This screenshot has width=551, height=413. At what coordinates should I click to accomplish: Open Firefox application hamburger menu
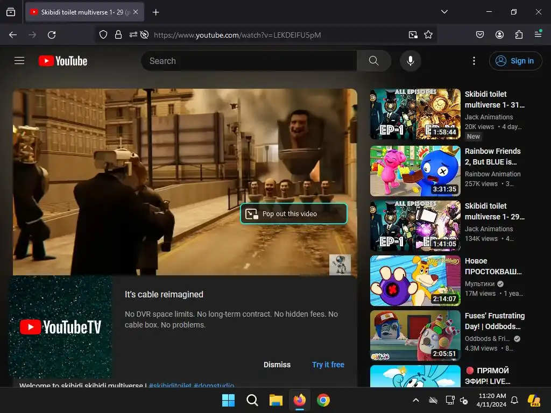[x=538, y=34]
